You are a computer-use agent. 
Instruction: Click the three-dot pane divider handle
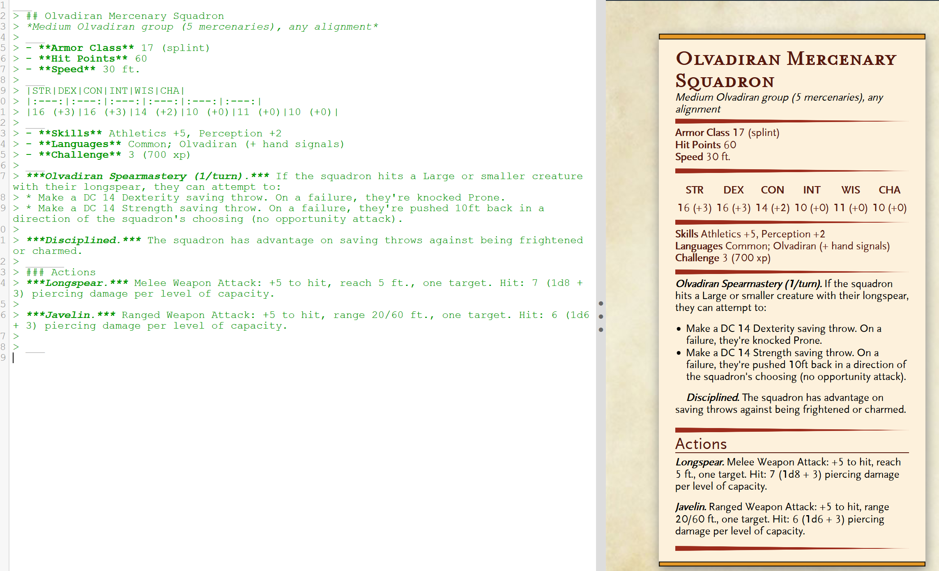point(601,316)
